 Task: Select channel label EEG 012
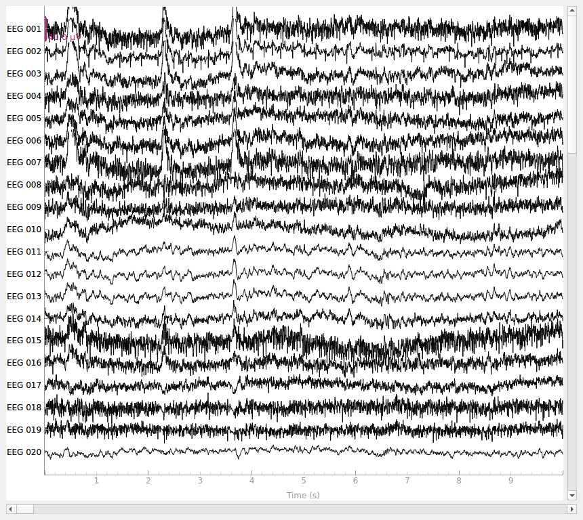pyautogui.click(x=24, y=274)
